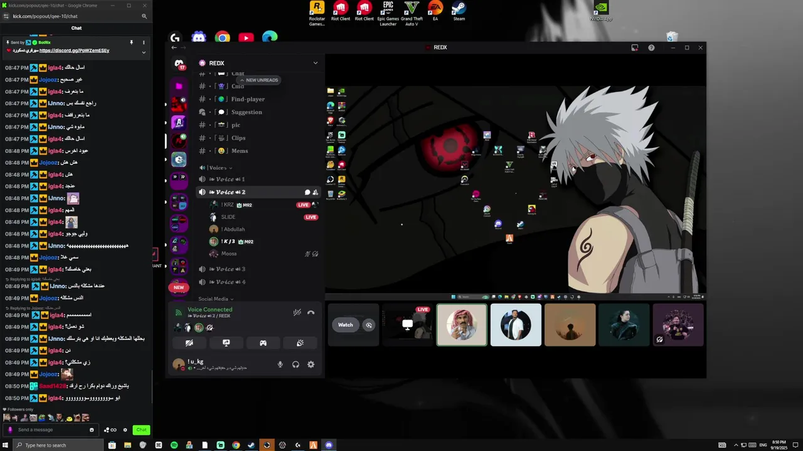
Task: Click invite people icon on Voice 2
Action: 316,192
